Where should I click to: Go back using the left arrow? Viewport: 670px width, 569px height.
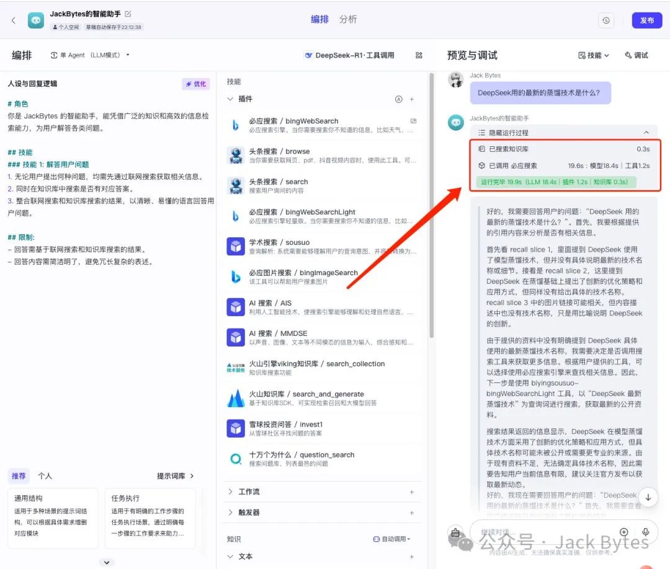tap(13, 20)
